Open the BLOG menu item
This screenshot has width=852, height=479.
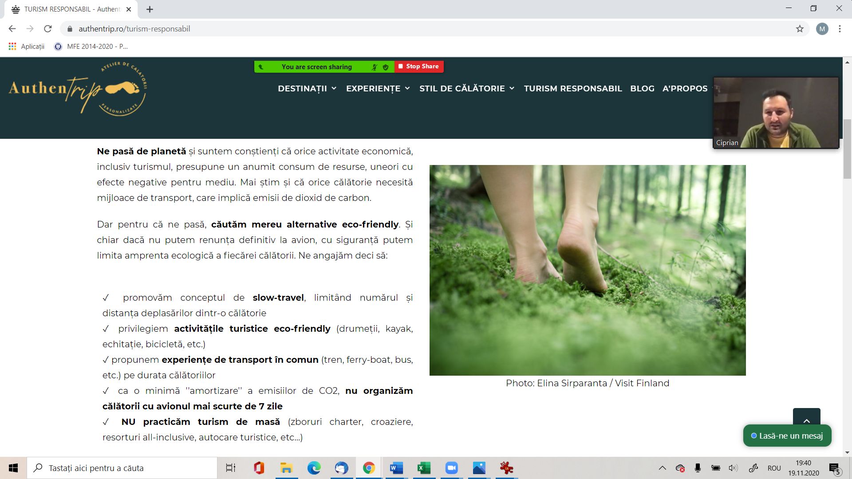tap(642, 88)
